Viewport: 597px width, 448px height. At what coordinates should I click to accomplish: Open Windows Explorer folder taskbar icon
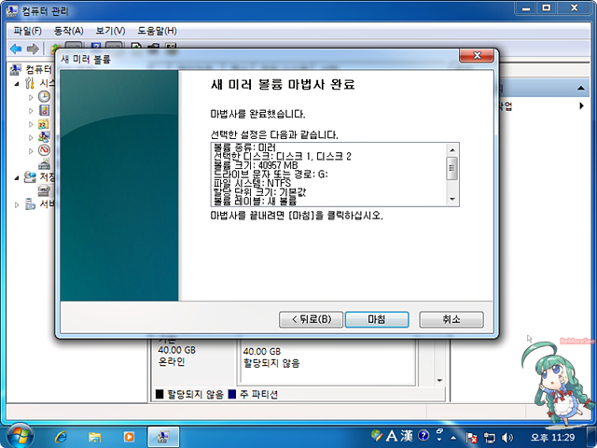(x=94, y=436)
